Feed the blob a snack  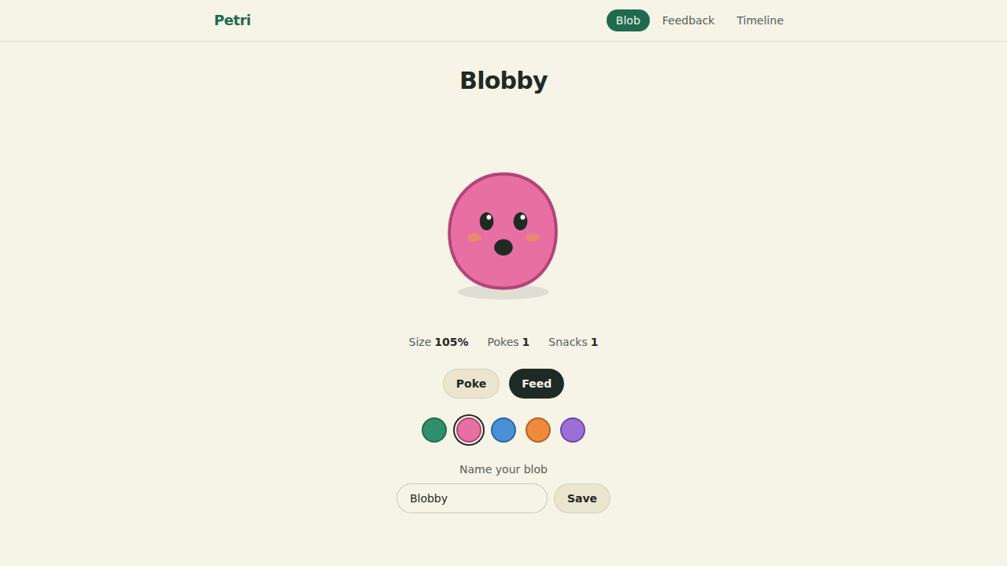(x=537, y=384)
